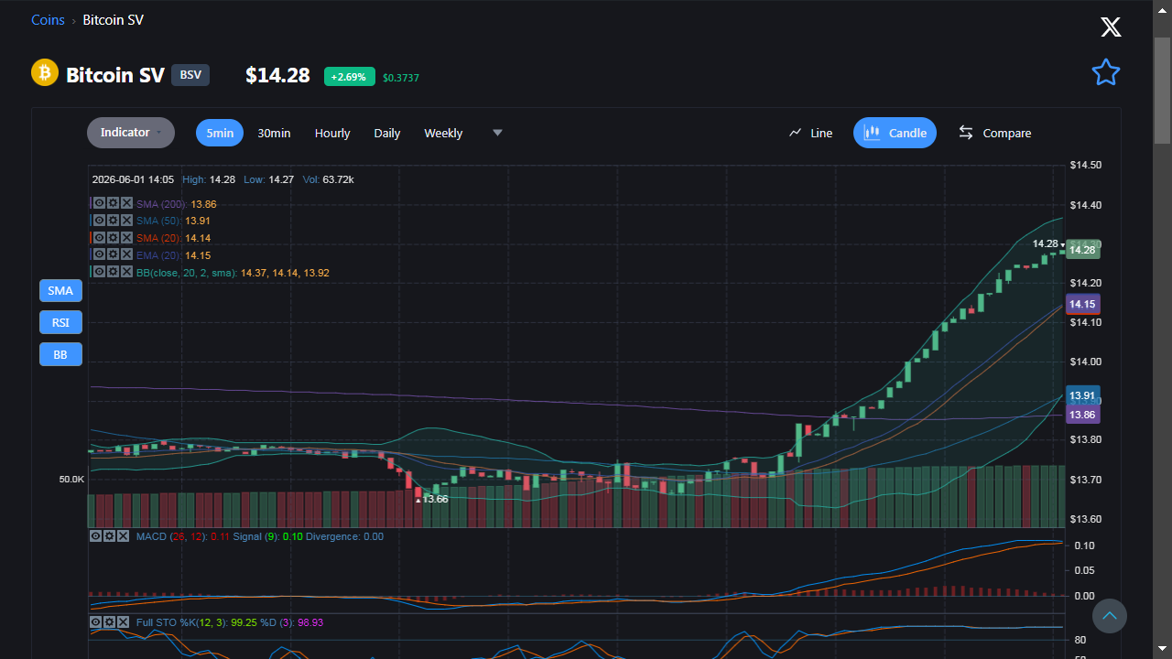This screenshot has height=659, width=1172.
Task: Open settings gear for EMA (20)
Action: pos(112,254)
